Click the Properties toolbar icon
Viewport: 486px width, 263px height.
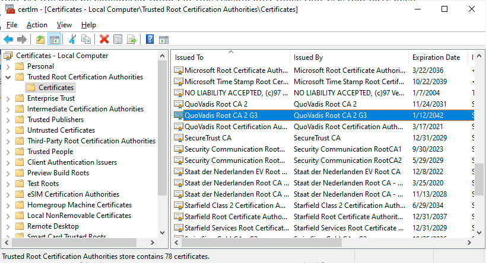117,39
